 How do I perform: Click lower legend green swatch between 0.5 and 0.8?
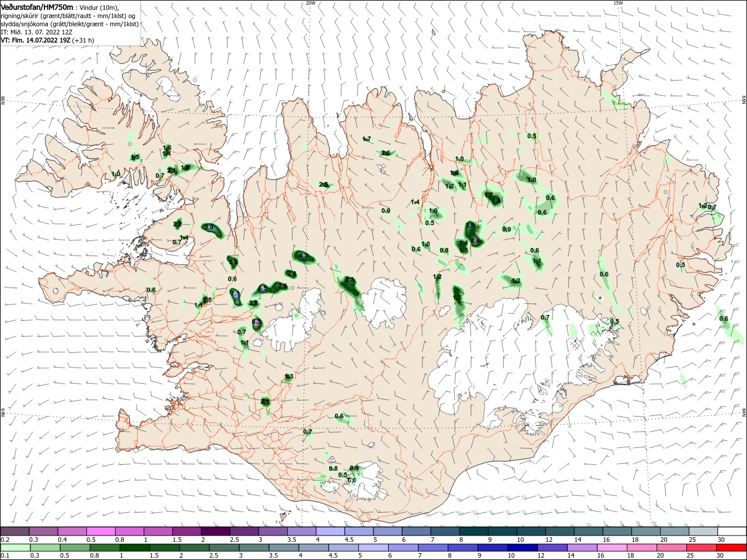pyautogui.click(x=75, y=548)
